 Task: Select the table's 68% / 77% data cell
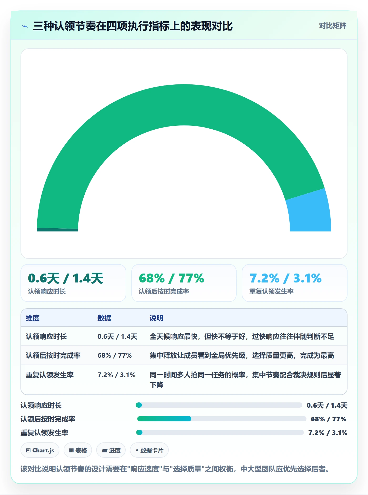point(115,355)
